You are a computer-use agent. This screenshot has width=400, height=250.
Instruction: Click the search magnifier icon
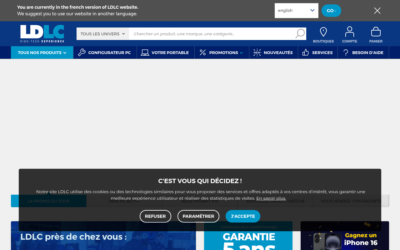[300, 33]
